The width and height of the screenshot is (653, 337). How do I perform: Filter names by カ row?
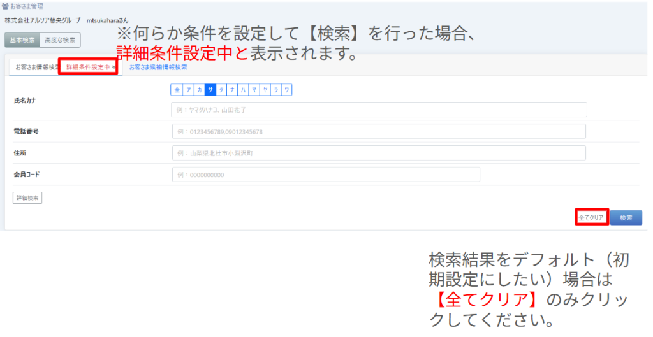point(200,90)
